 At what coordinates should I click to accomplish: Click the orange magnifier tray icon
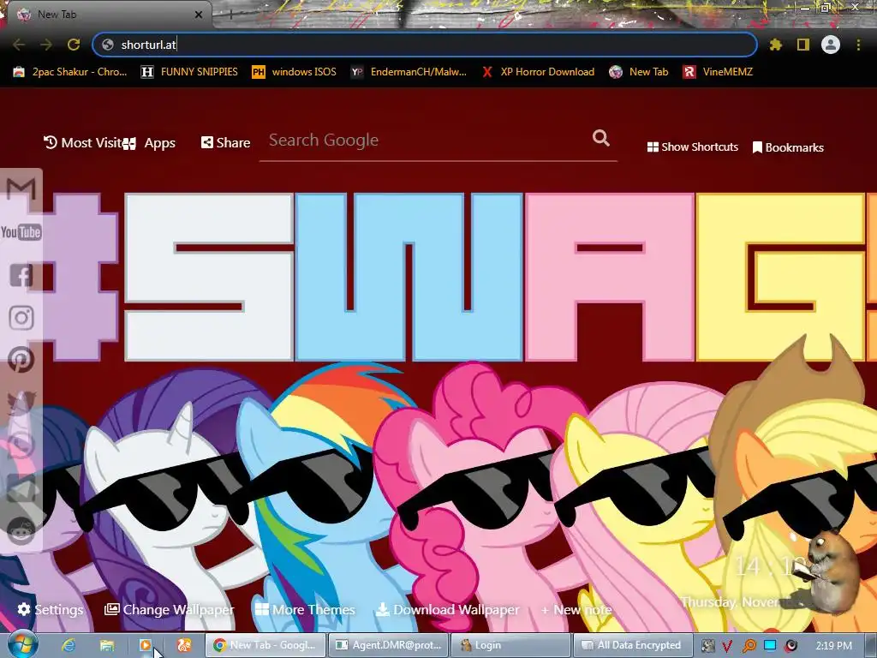(749, 646)
